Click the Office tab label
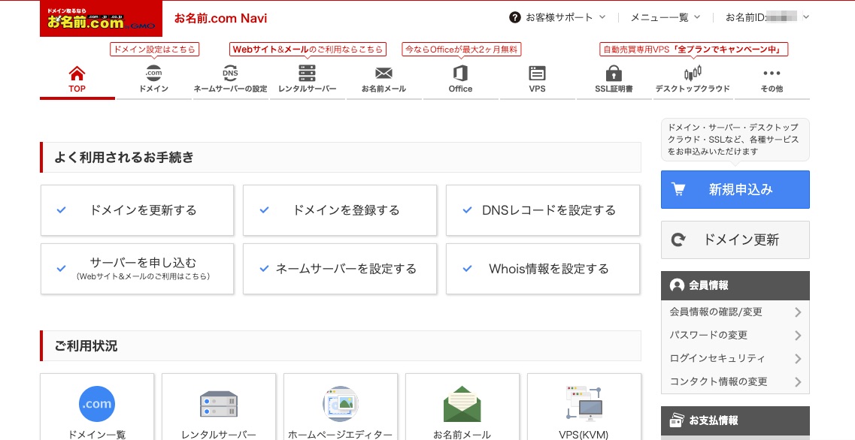Image resolution: width=855 pixels, height=440 pixels. [460, 89]
